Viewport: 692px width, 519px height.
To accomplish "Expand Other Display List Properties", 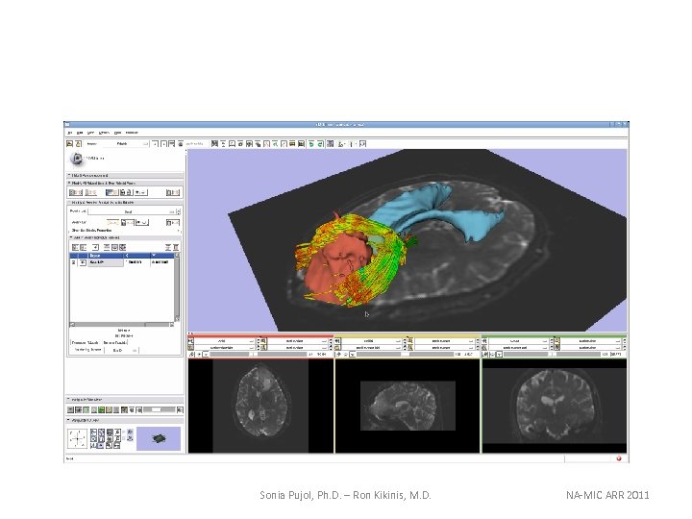I will click(x=125, y=231).
